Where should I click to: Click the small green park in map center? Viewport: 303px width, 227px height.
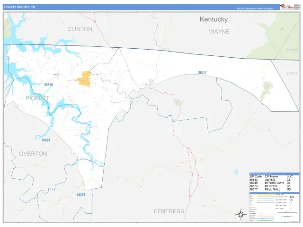178,102
